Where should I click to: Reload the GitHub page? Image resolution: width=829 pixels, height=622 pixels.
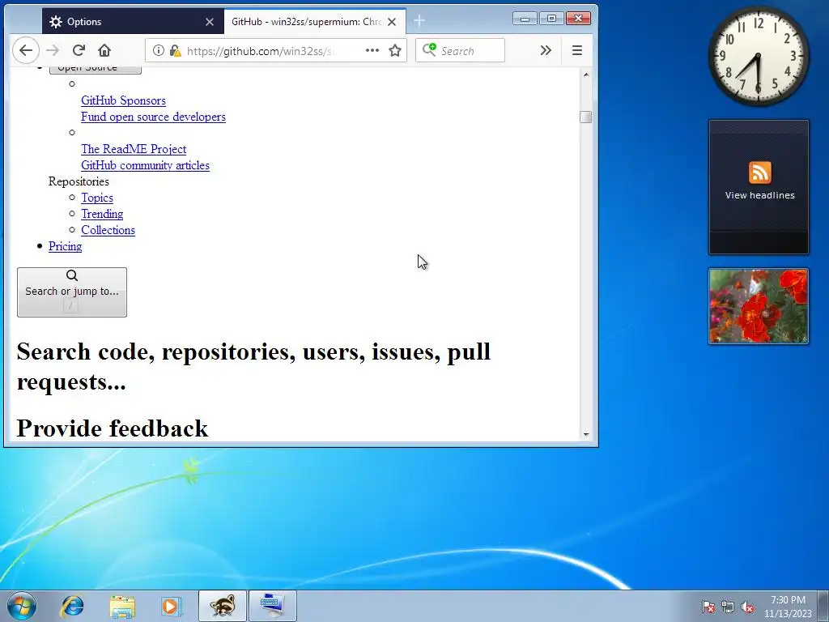click(79, 50)
